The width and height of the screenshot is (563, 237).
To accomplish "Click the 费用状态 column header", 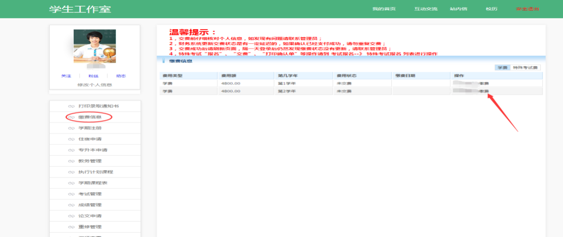I will [x=362, y=76].
